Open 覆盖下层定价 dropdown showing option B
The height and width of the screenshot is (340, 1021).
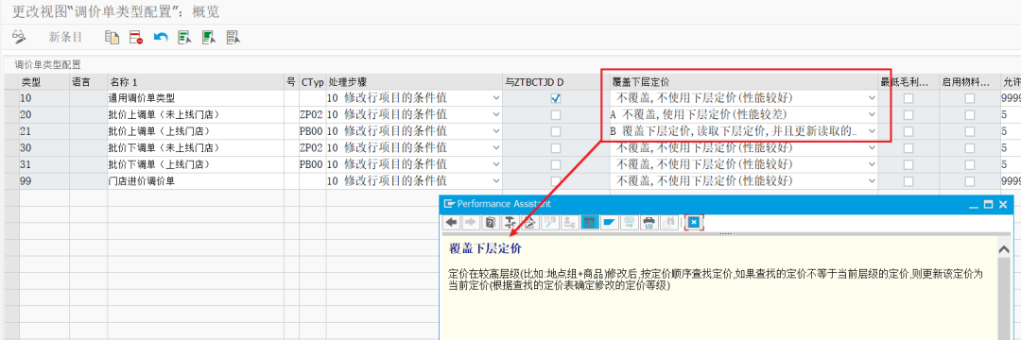coord(872,131)
